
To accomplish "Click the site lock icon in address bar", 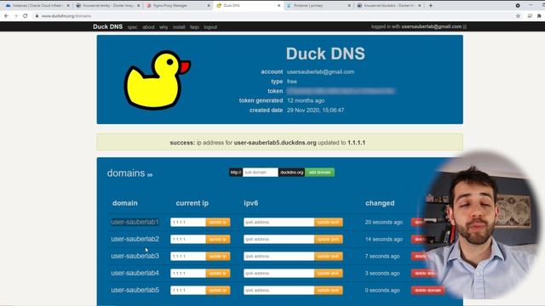I will (x=37, y=16).
